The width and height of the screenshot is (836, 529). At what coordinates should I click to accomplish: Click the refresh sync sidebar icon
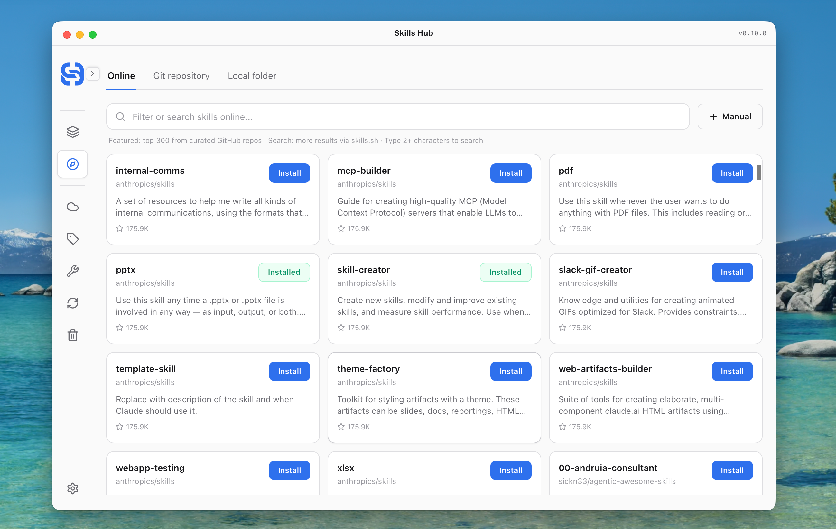(x=72, y=303)
